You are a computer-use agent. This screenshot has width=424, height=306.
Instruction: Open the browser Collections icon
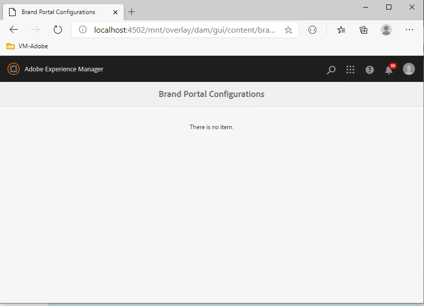point(364,30)
